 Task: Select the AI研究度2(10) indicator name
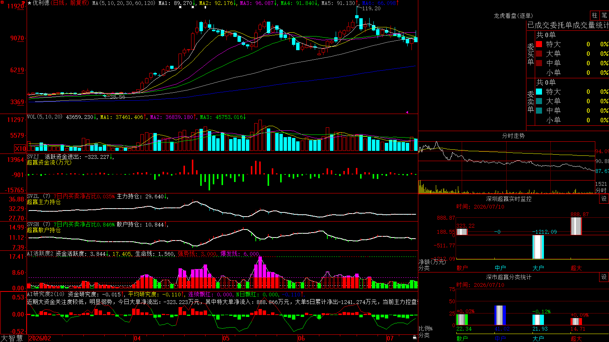tap(46, 294)
